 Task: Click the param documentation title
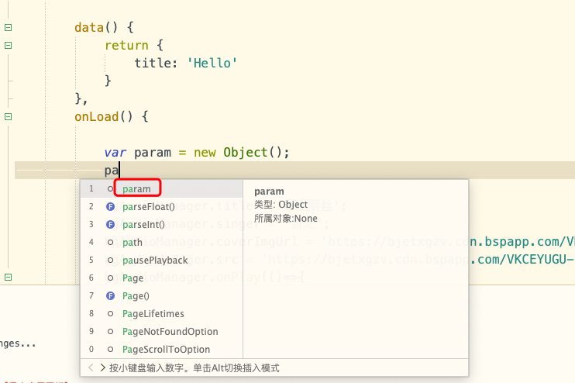point(269,191)
